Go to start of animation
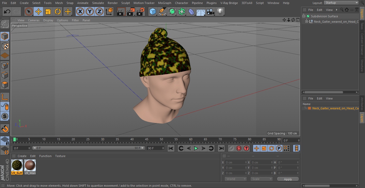Image resolution: width=365 pixels, height=188 pixels. [171, 148]
